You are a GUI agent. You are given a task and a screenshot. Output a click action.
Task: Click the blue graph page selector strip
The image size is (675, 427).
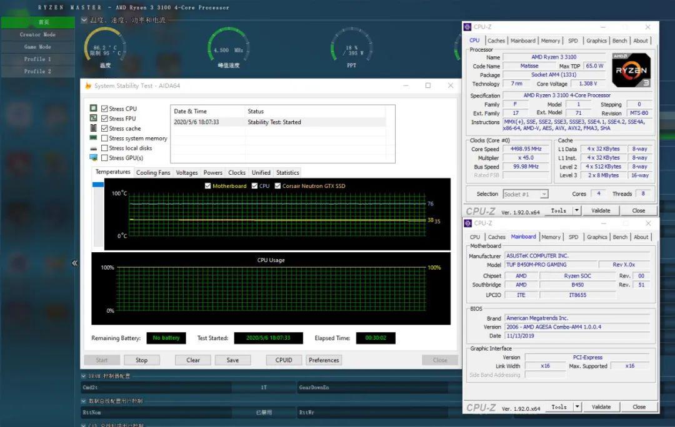click(98, 185)
